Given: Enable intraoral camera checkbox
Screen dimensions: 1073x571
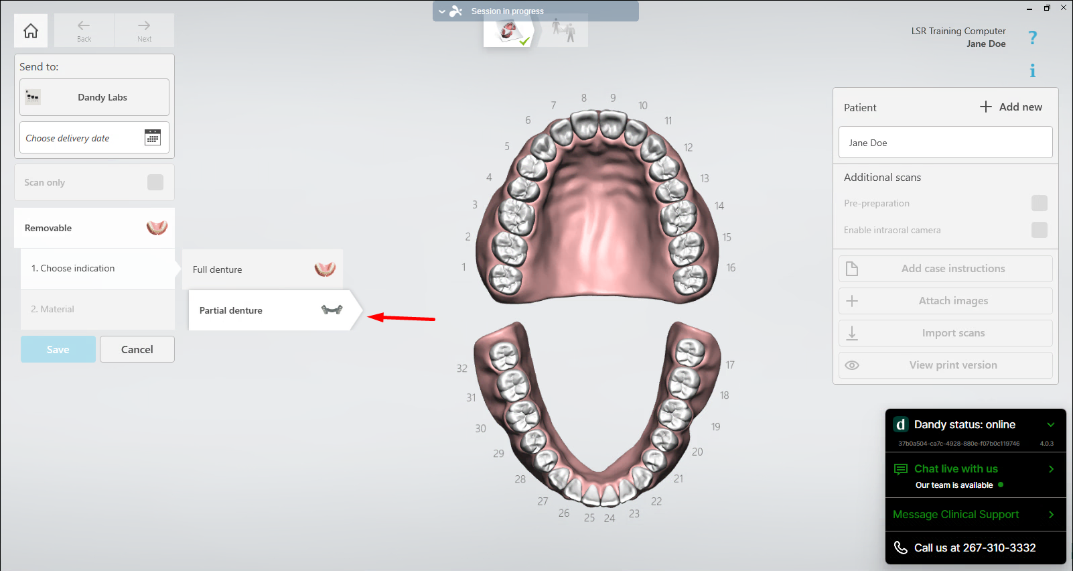Looking at the screenshot, I should point(1039,230).
